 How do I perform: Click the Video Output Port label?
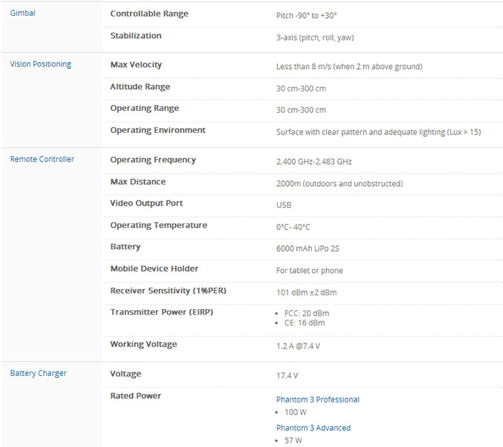click(x=147, y=203)
